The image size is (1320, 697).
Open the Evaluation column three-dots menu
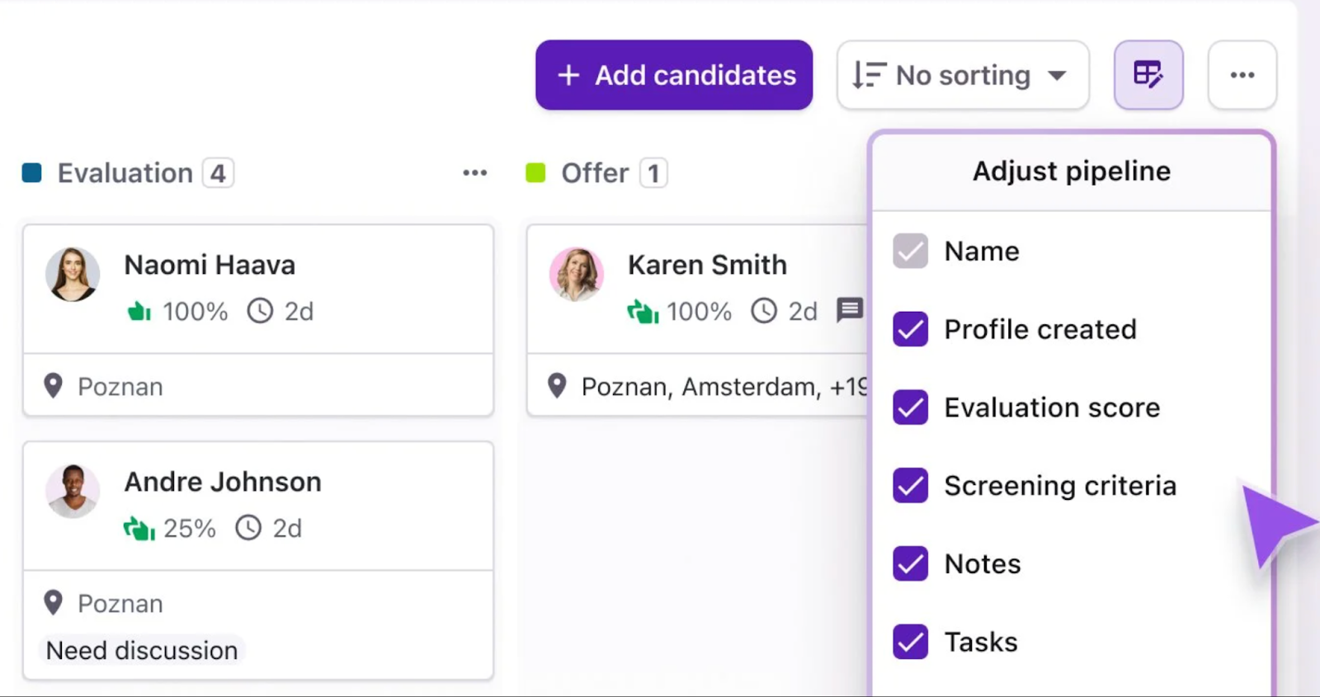tap(474, 173)
